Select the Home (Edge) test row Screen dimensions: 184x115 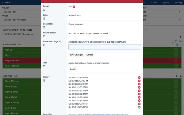(22, 86)
